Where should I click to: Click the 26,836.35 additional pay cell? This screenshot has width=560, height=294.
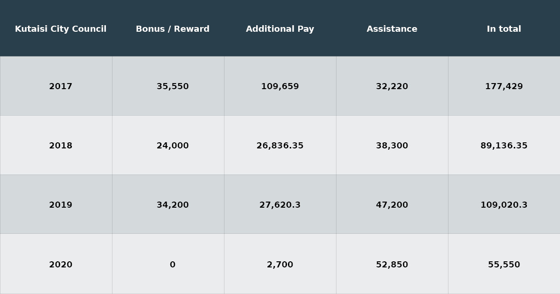point(280,146)
